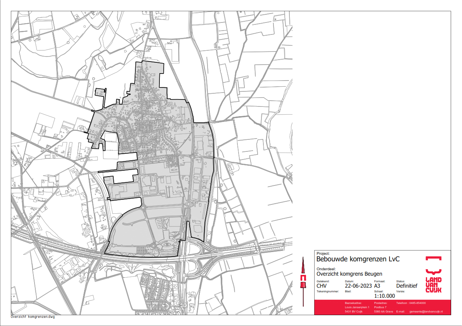The height and width of the screenshot is (326, 462).
Task: Select the small detached boundary parcel northwest
Action: point(100,92)
